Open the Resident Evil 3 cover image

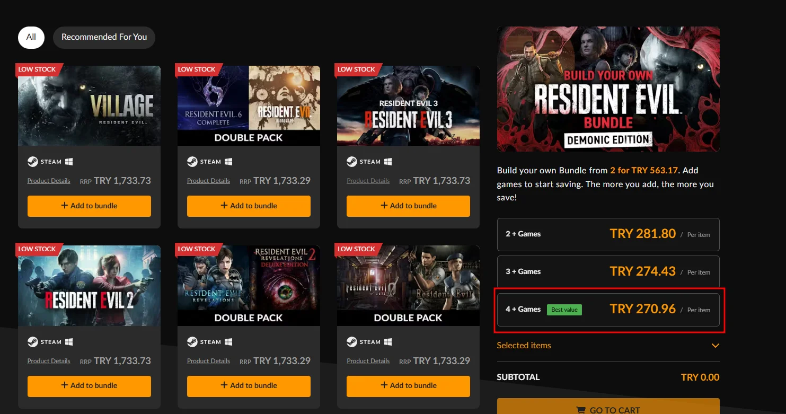(408, 105)
